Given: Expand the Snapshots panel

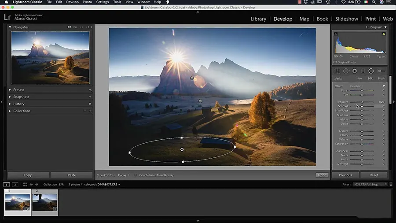Looking at the screenshot, I should pos(10,97).
